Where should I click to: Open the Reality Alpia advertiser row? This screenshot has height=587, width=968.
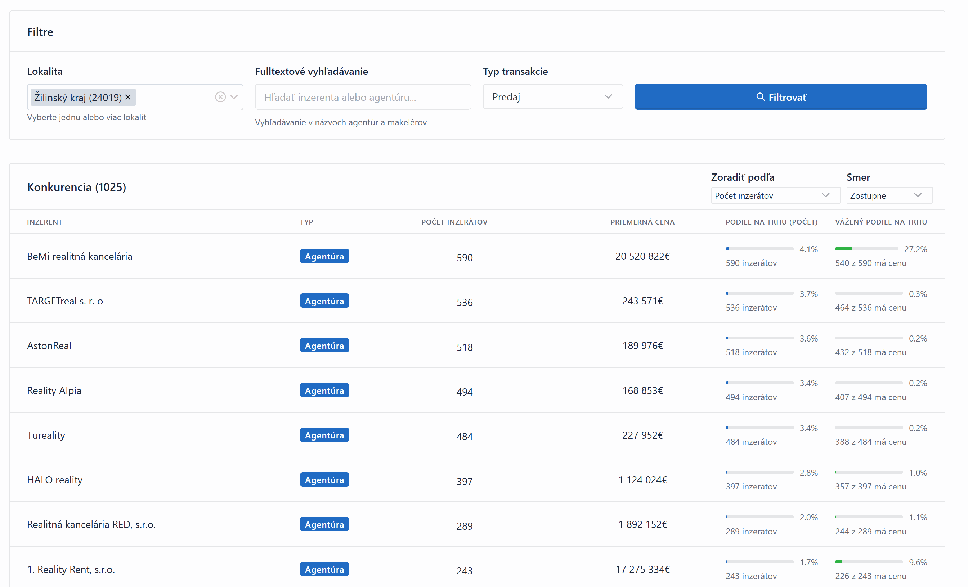(54, 391)
